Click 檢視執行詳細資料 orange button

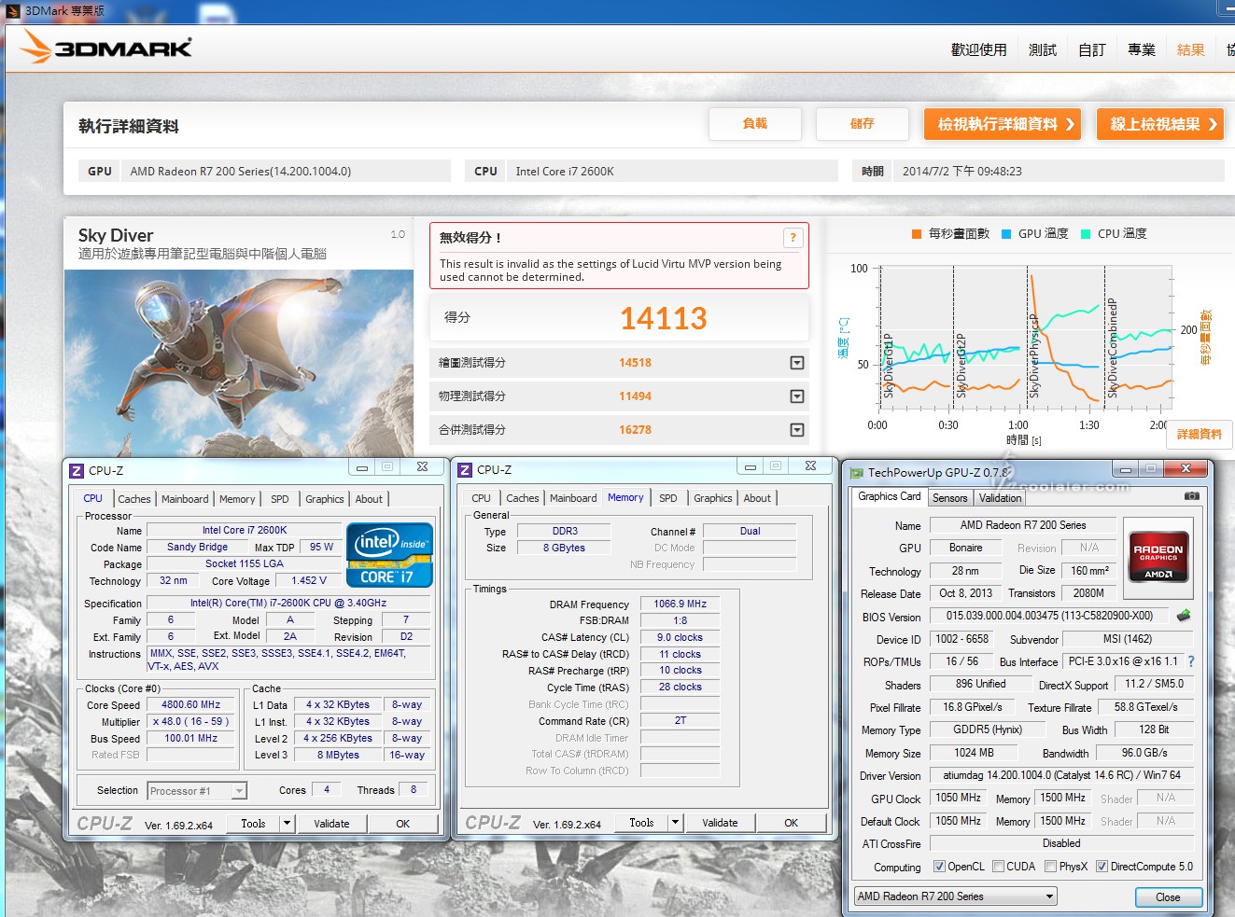1003,123
